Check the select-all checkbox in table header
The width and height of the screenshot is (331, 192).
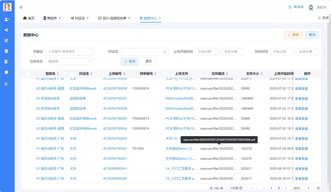28,74
